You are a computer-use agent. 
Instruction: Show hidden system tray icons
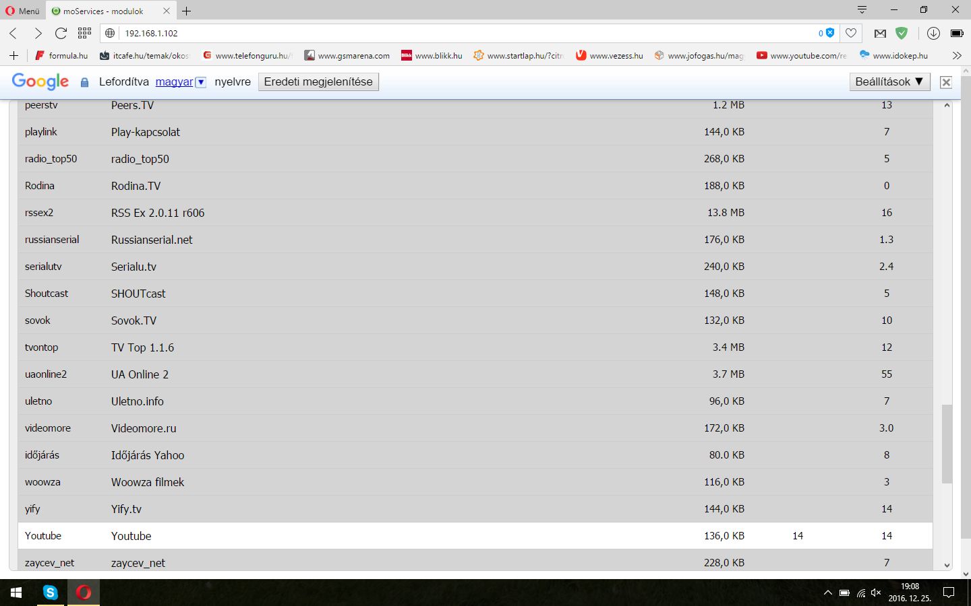coord(828,593)
